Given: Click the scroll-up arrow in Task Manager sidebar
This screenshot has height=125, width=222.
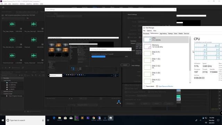Looking at the screenshot, I should point(190,37).
